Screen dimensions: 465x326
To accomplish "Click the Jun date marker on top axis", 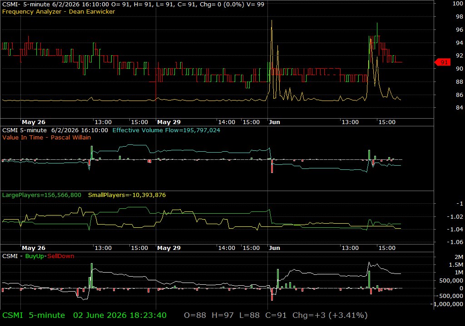I will tap(274, 122).
